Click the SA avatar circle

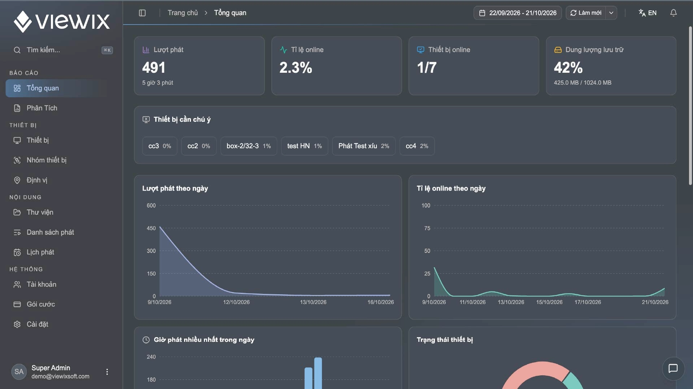pos(19,372)
